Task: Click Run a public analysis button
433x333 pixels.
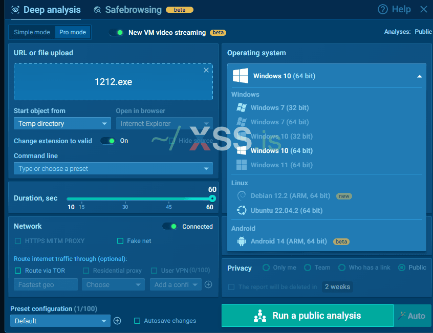Action: pos(308,316)
